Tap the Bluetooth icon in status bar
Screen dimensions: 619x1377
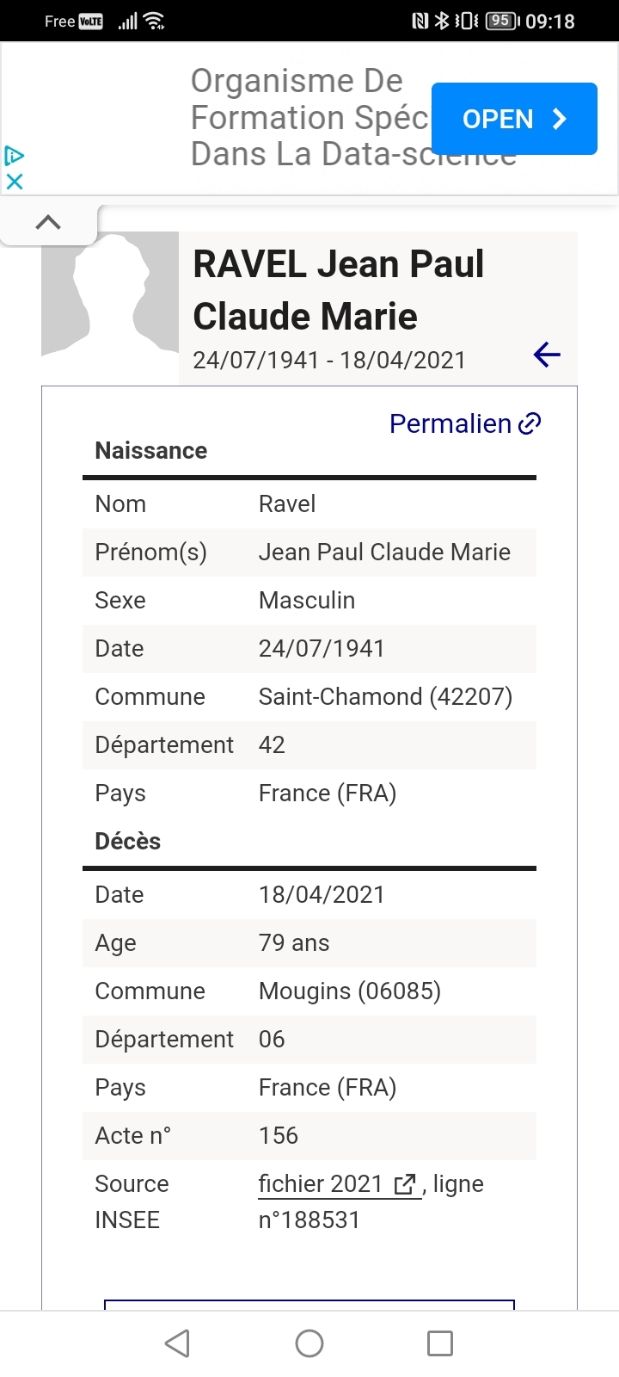(x=441, y=22)
